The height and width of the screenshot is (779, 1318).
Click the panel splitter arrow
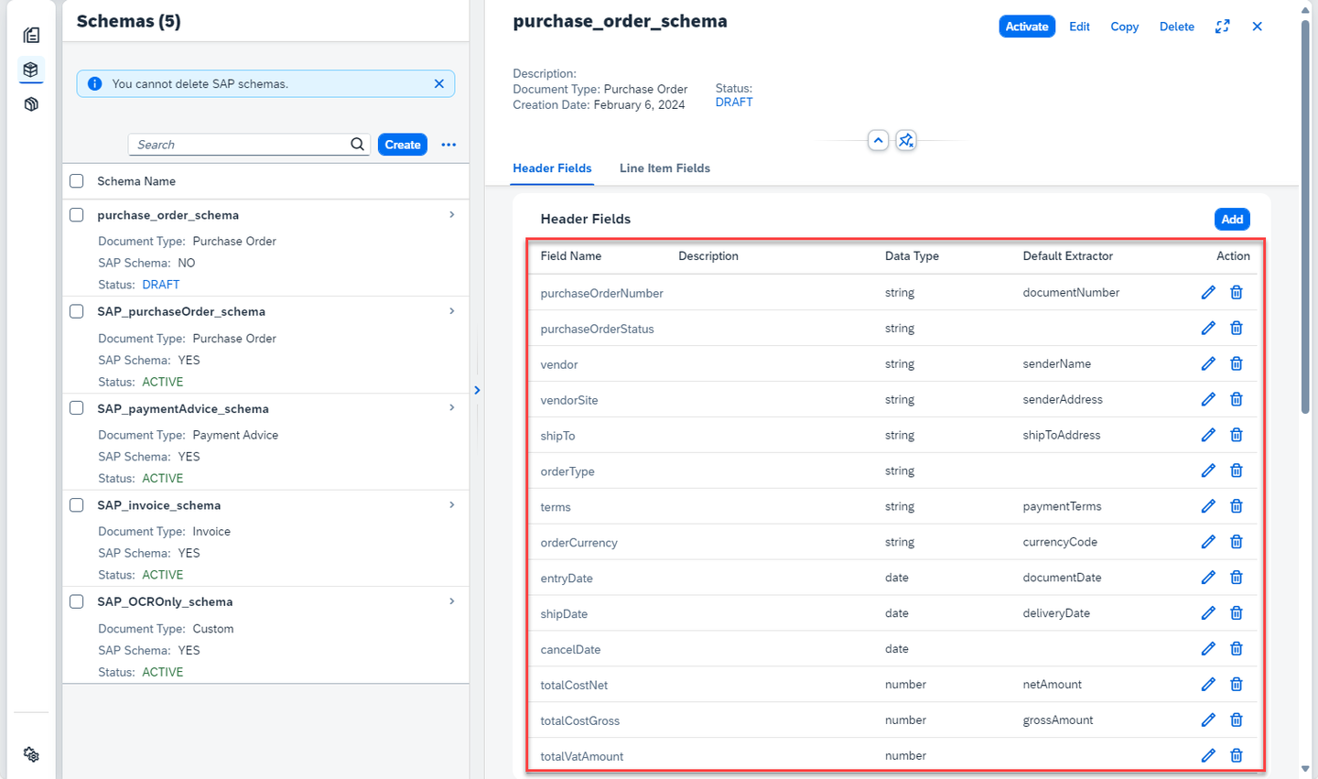click(477, 390)
